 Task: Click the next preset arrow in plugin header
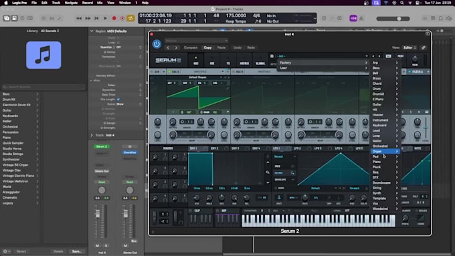pos(176,47)
